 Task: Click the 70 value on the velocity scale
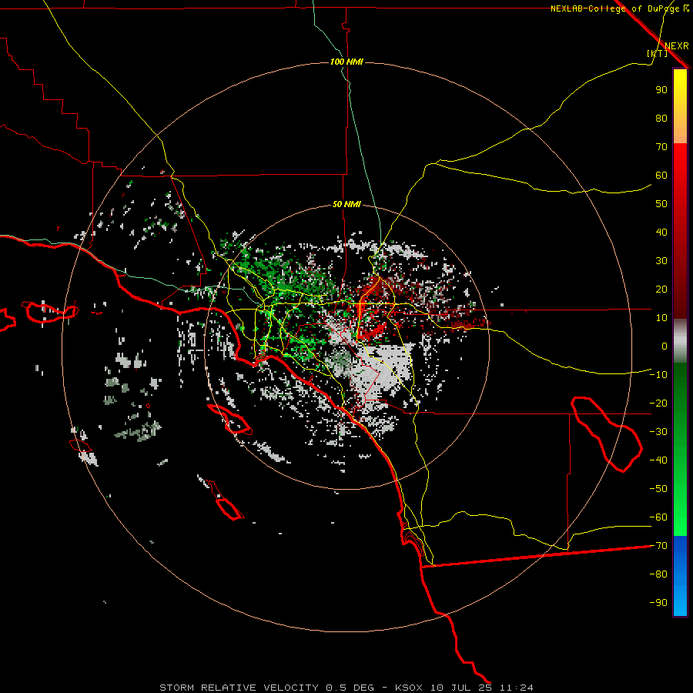click(661, 147)
